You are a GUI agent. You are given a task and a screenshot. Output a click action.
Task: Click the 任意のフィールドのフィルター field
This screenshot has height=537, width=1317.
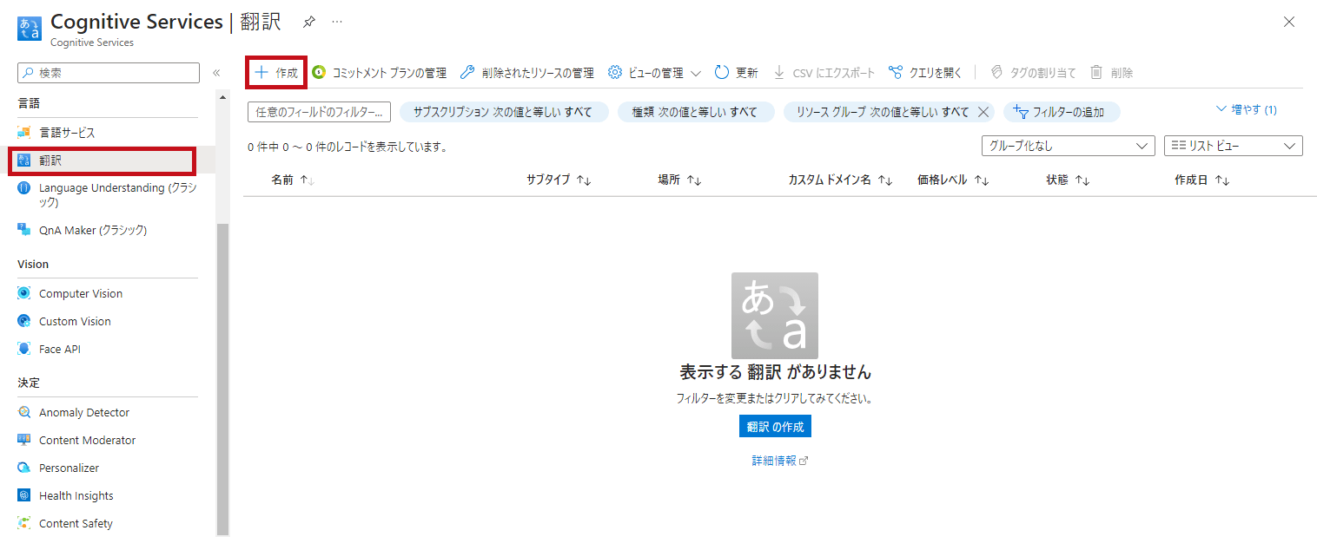point(319,112)
